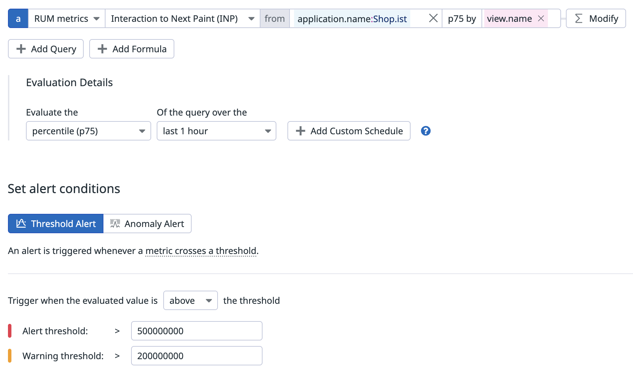Open the RUM metrics dropdown
This screenshot has height=373, width=633.
pyautogui.click(x=66, y=19)
